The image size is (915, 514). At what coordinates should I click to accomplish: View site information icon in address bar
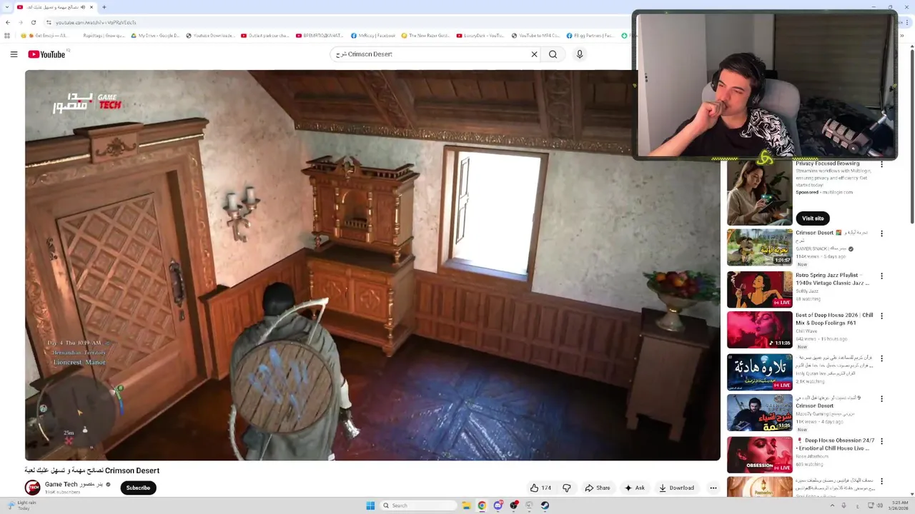point(49,22)
